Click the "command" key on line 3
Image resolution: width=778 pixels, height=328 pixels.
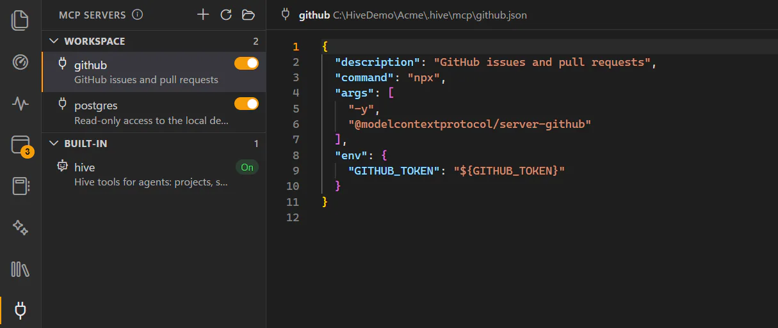365,77
